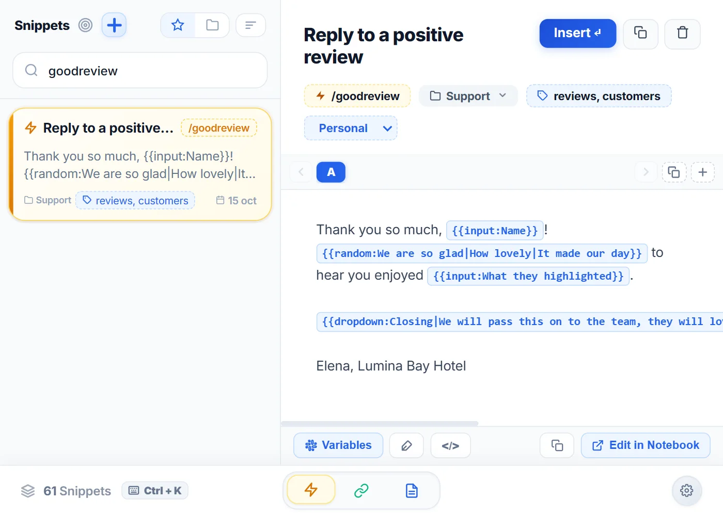
Task: Copy the snippet with header copy icon
Action: 640,34
